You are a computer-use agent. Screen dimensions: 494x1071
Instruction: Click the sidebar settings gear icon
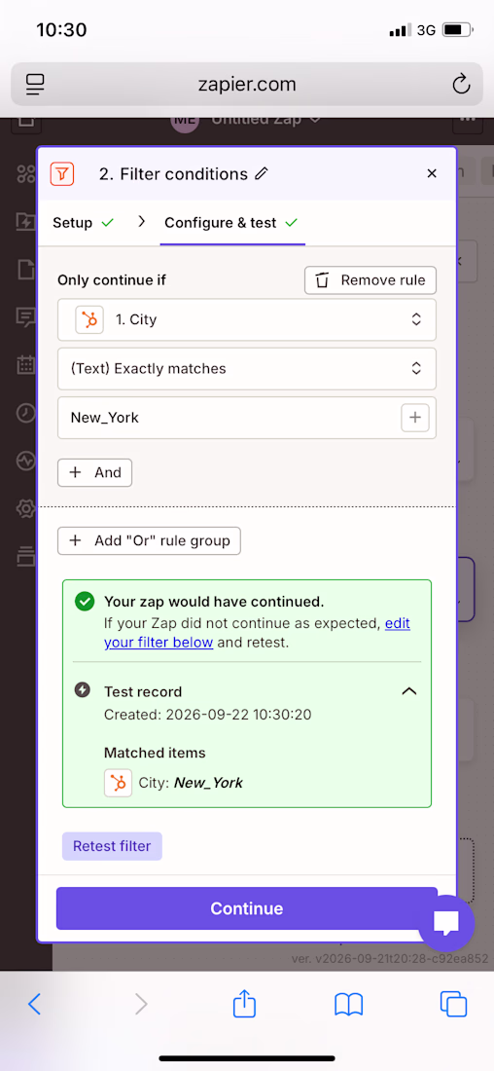(x=26, y=508)
